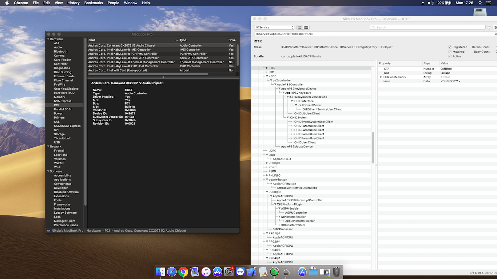The image size is (497, 279).
Task: Select AppleACPIButton in the tree
Action: click(285, 184)
